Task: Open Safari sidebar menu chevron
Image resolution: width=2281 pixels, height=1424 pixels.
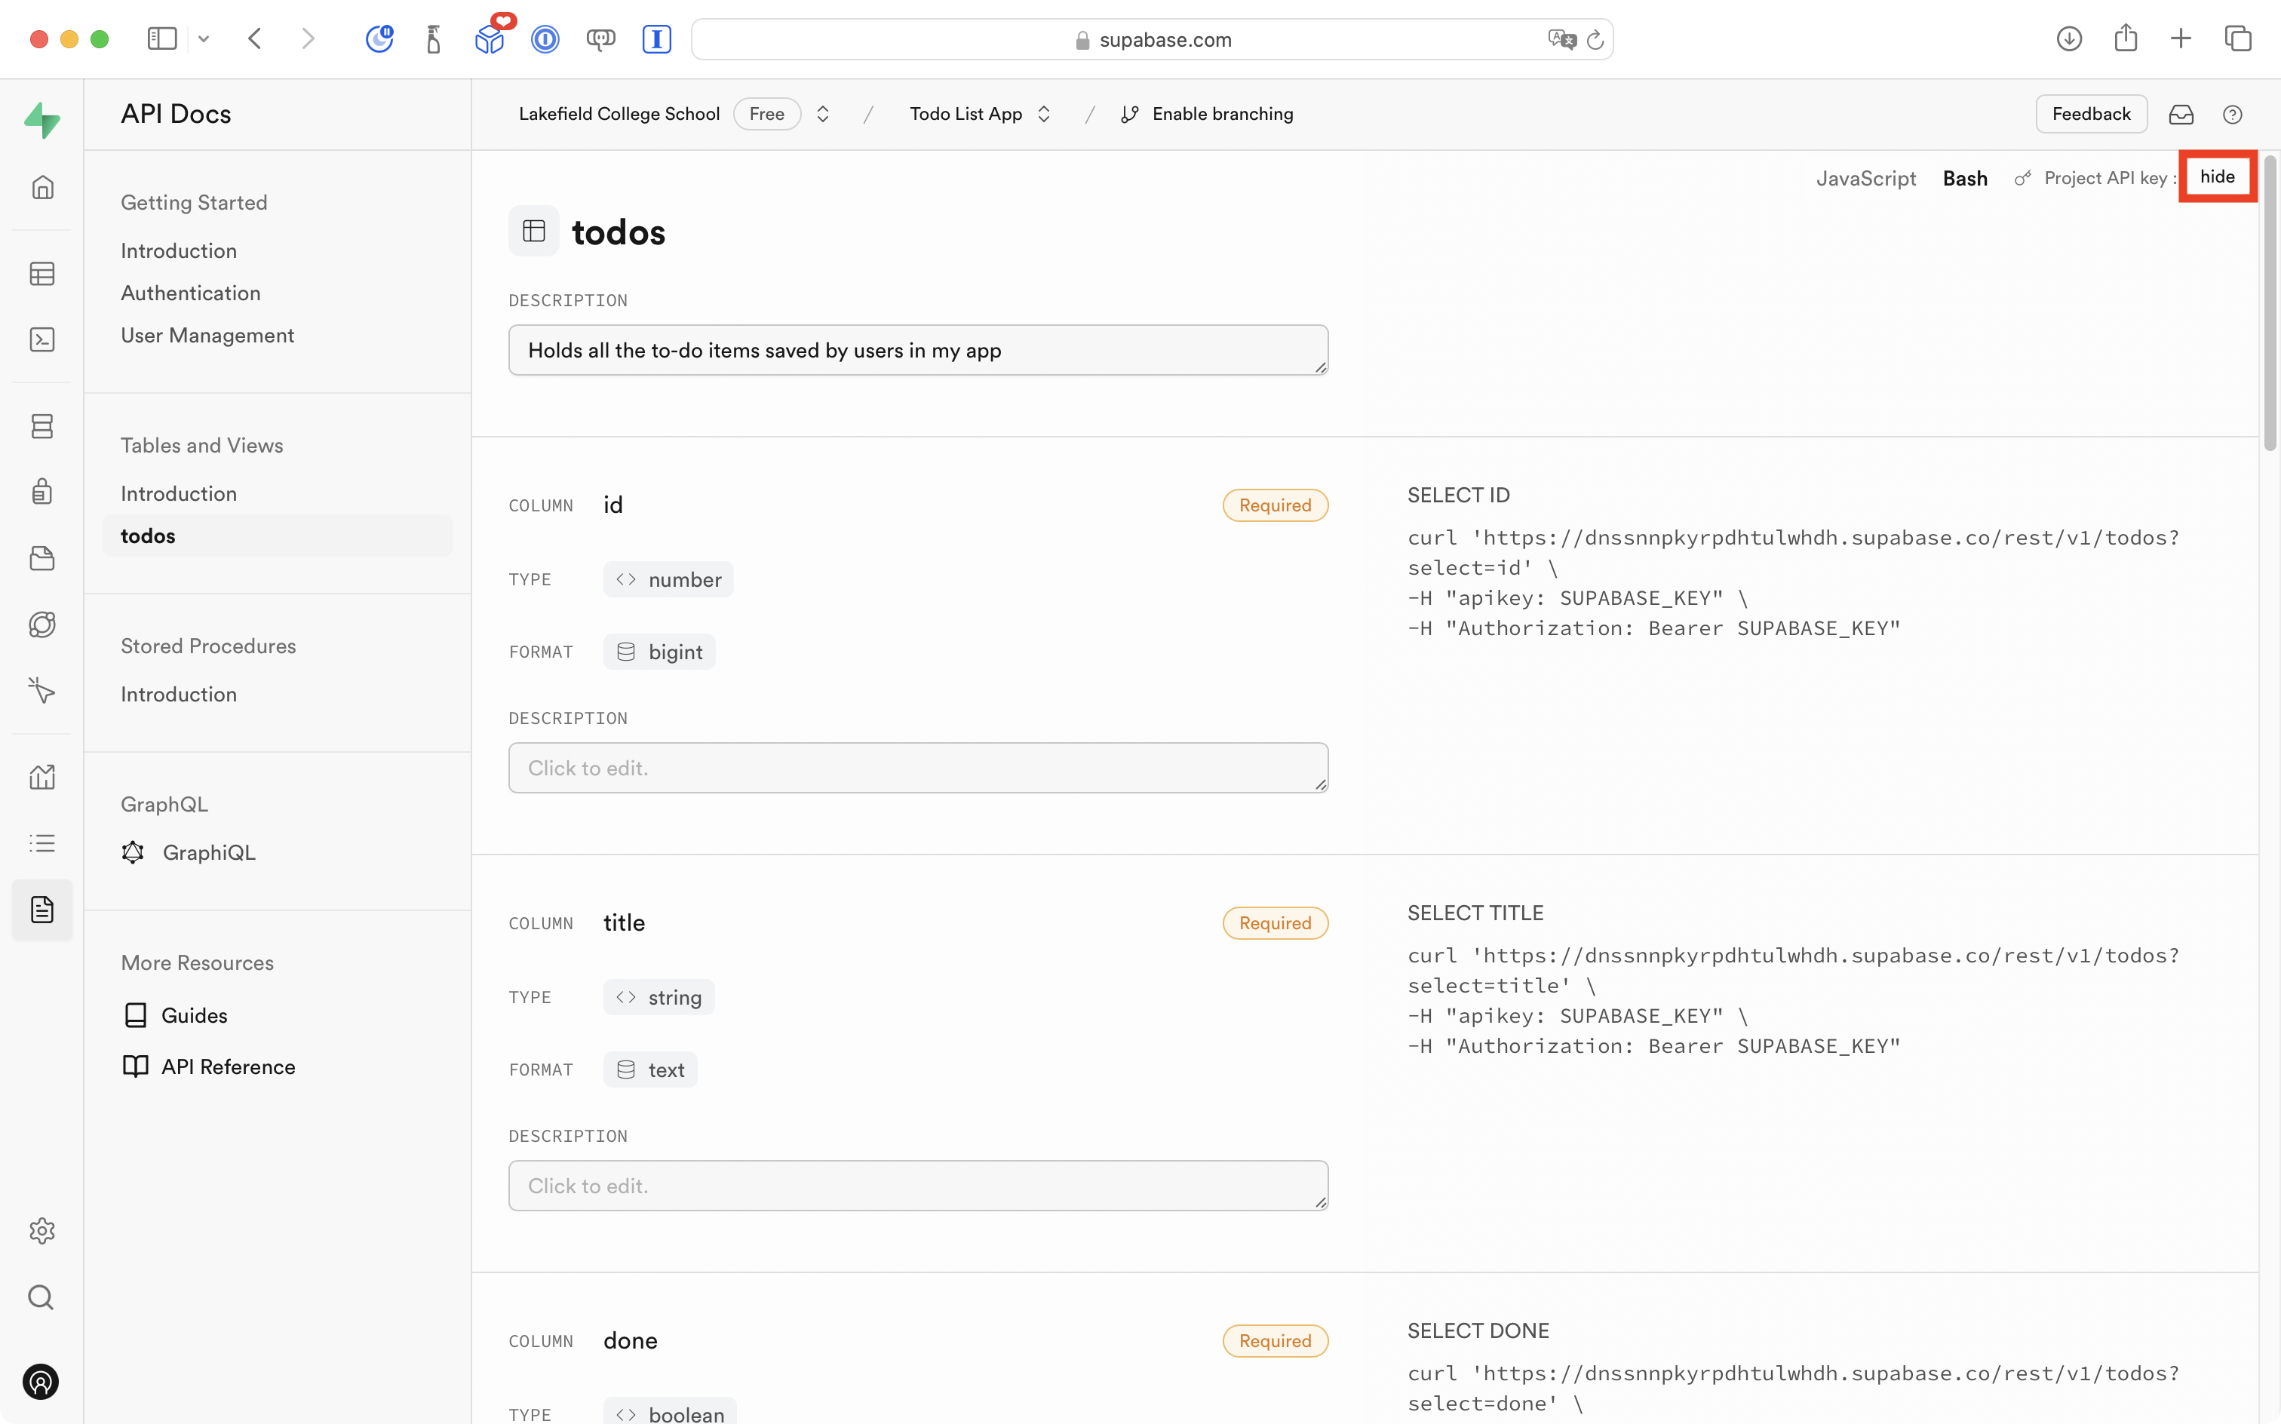Action: pyautogui.click(x=204, y=39)
